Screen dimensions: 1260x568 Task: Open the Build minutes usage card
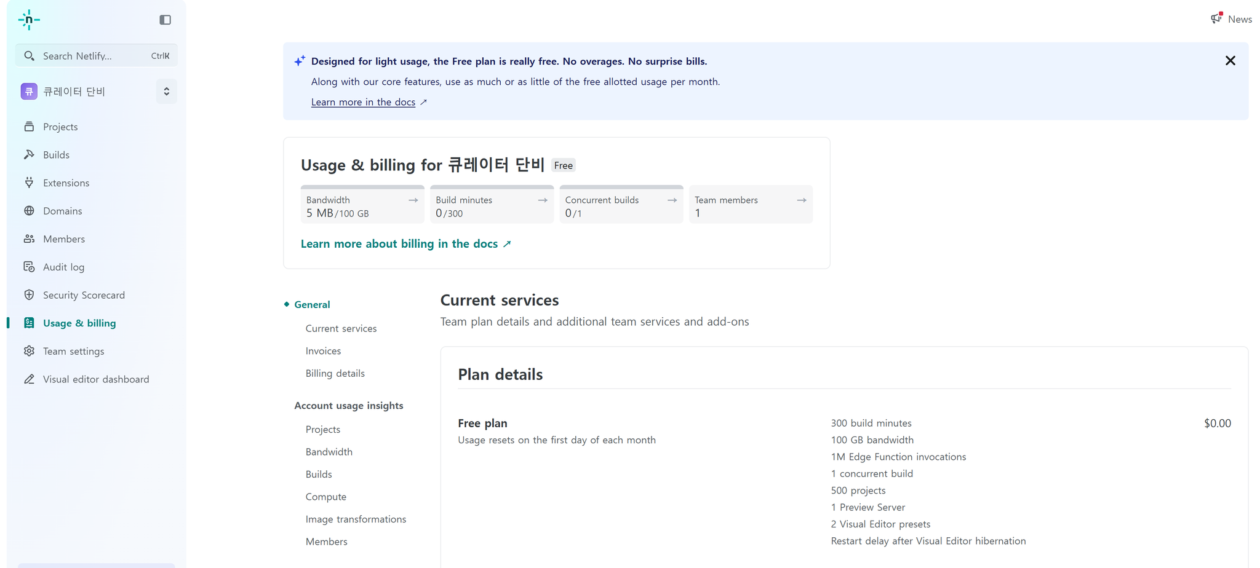pyautogui.click(x=492, y=205)
